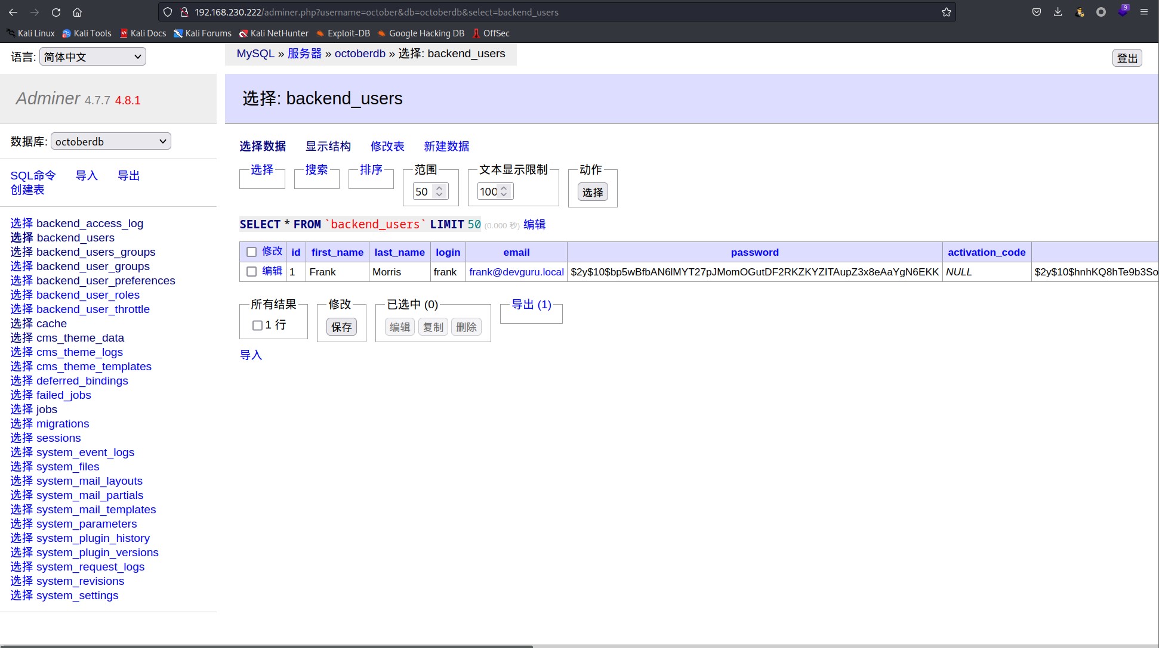Image resolution: width=1159 pixels, height=648 pixels.
Task: Tick the header select-all rows checkbox
Action: [252, 252]
